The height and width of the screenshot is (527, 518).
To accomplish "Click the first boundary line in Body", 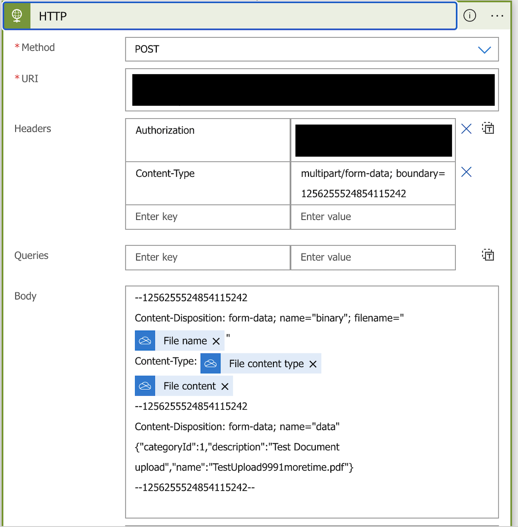I will point(191,298).
